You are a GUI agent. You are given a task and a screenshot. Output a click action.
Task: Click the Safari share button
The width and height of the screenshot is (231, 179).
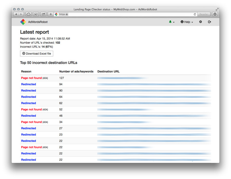point(43,14)
